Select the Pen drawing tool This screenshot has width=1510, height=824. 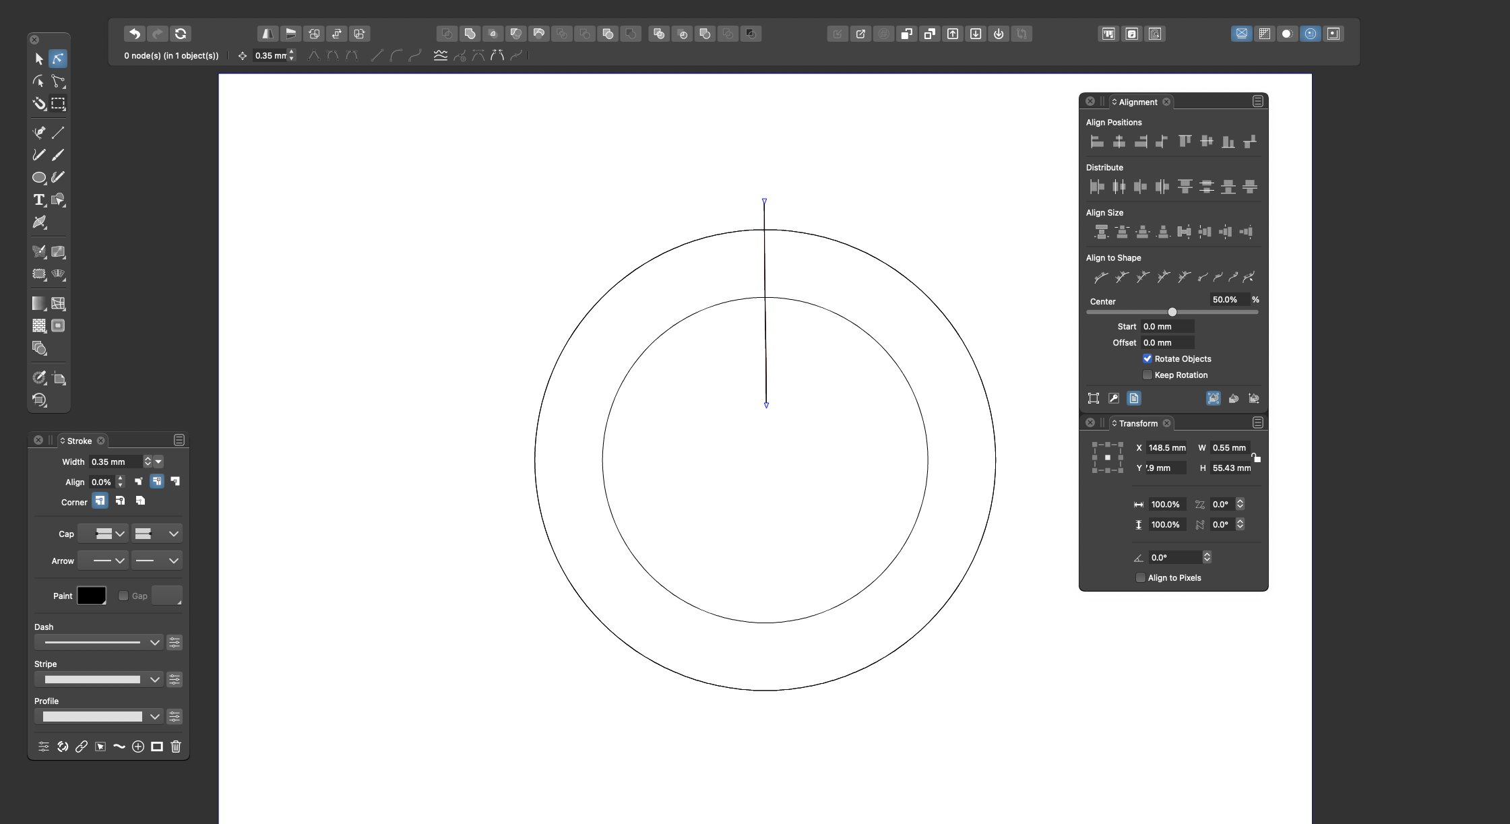click(38, 133)
